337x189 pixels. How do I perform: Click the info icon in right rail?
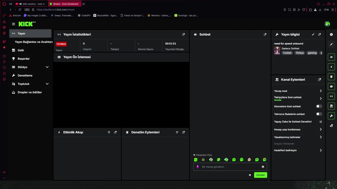(331, 35)
